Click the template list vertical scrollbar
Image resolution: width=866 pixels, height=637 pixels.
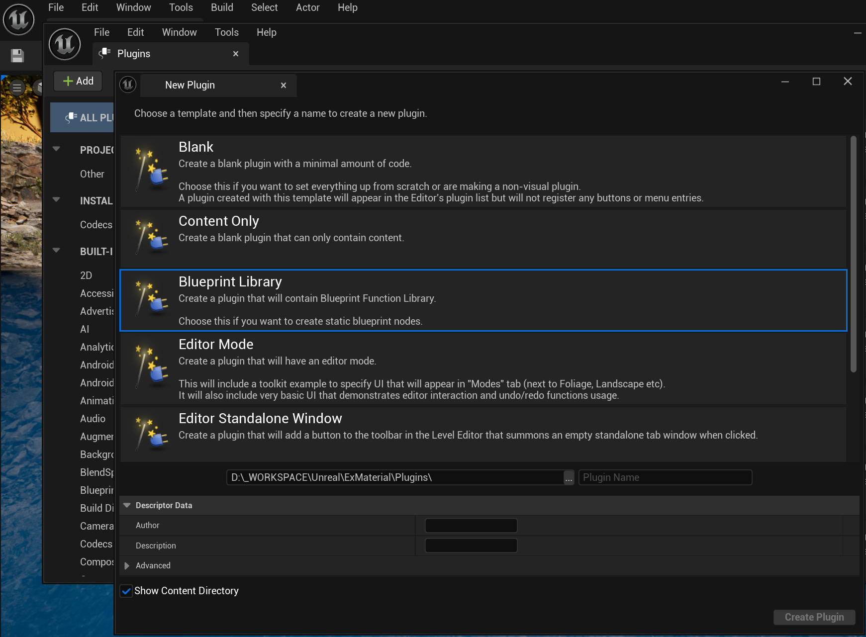click(x=853, y=254)
